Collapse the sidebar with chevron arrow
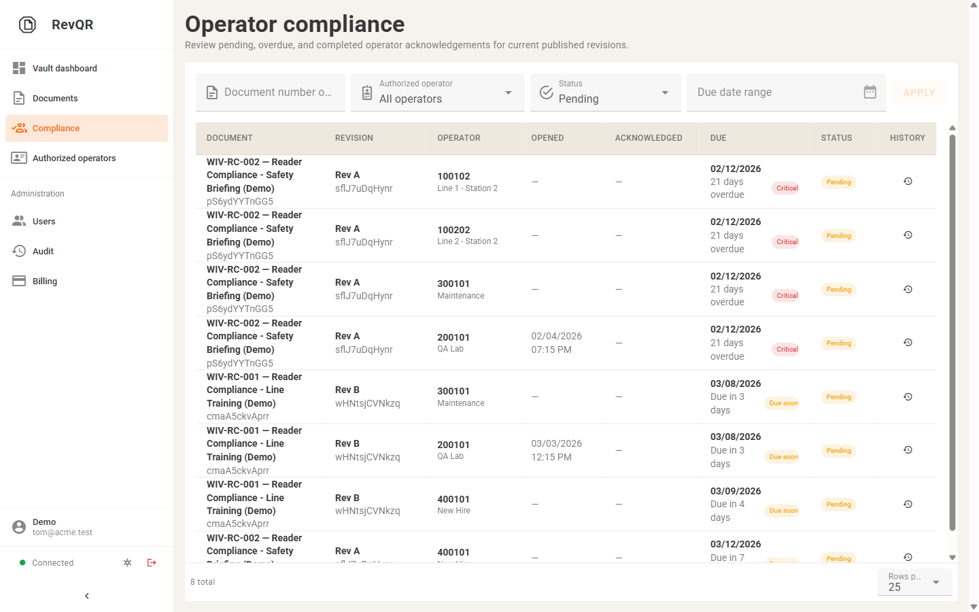 tap(87, 596)
